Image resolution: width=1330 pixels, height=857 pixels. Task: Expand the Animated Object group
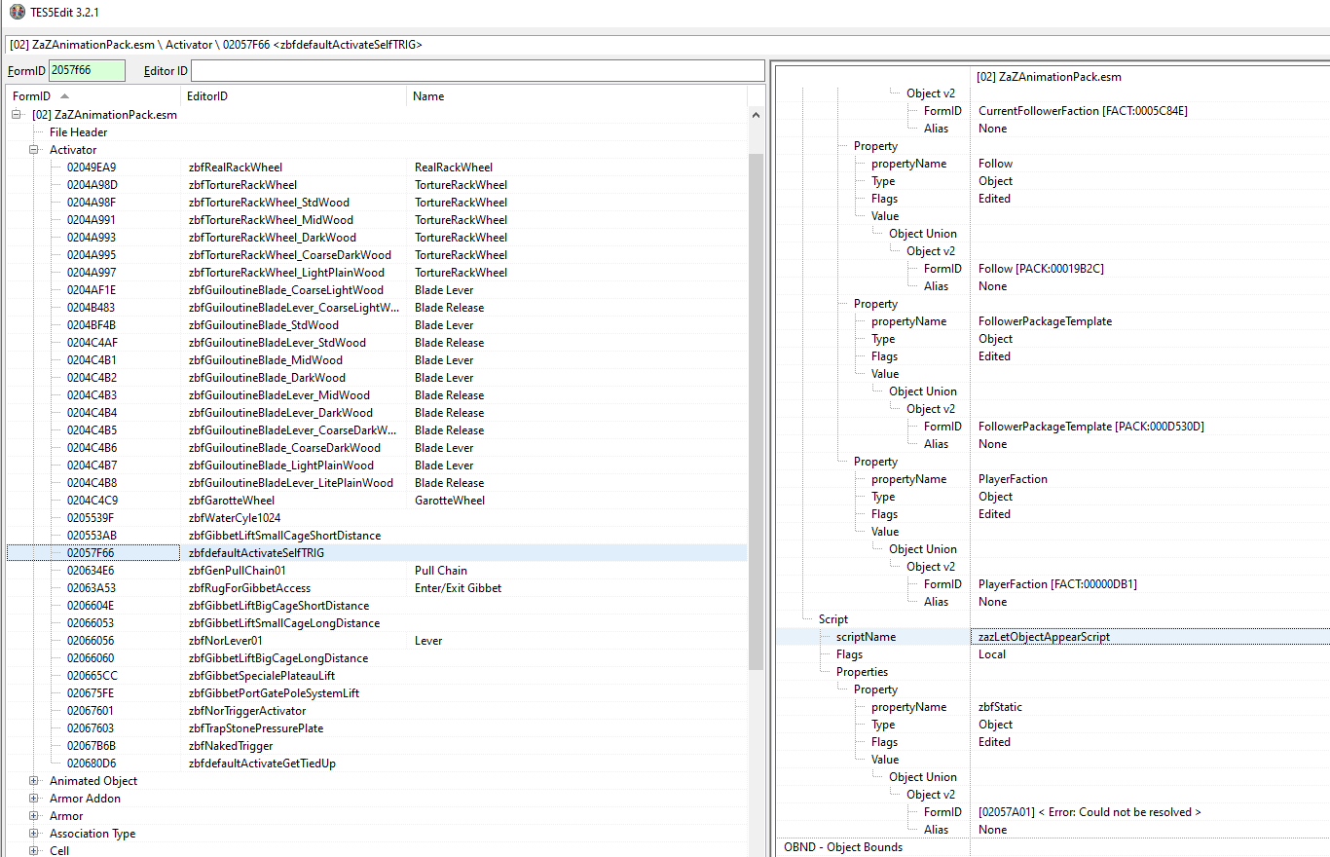(34, 781)
